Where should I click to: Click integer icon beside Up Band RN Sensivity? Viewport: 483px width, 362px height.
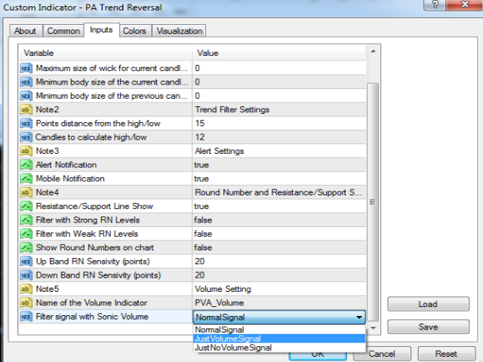(26, 262)
